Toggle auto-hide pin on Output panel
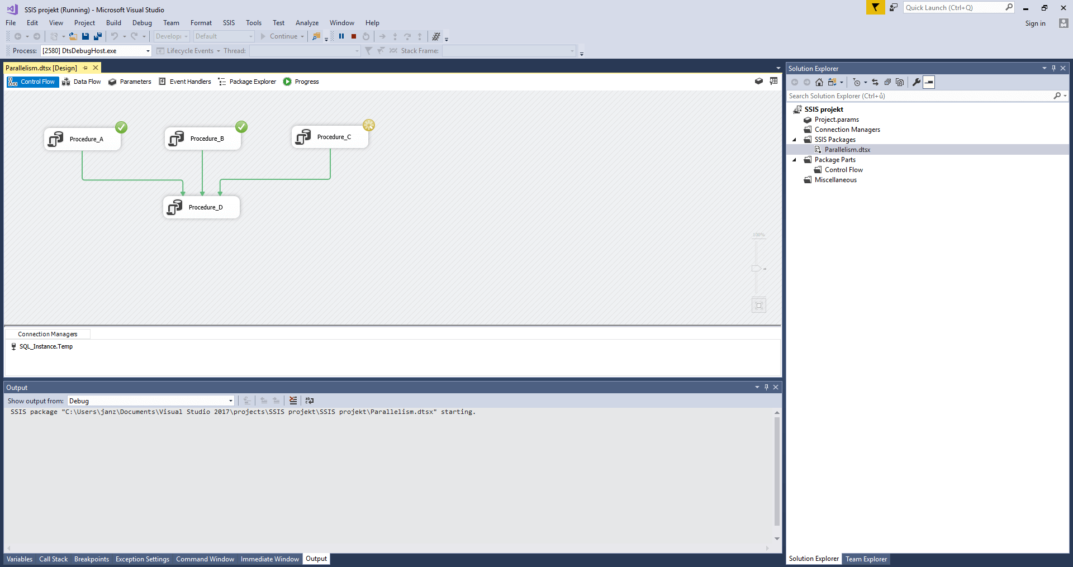 [766, 387]
